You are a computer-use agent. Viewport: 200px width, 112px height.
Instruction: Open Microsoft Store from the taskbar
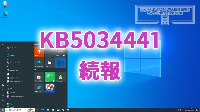[x=53, y=110]
